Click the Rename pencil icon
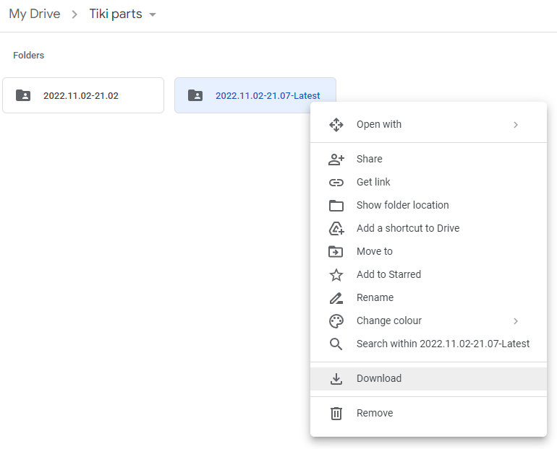This screenshot has height=449, width=557. coord(336,298)
